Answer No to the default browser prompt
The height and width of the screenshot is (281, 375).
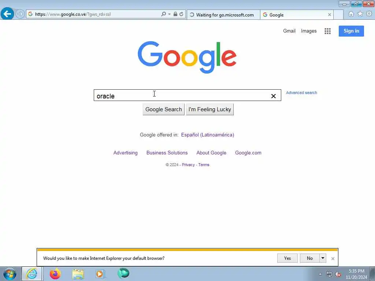point(310,258)
